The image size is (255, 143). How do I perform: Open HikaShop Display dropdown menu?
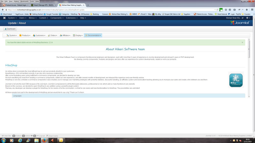(x=78, y=35)
